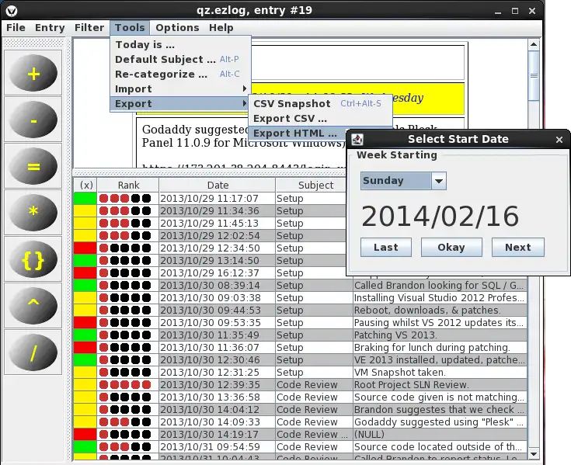This screenshot has height=465, width=571.
Task: Select row 'Reboot, downloads, & patches.'
Action: (x=440, y=310)
